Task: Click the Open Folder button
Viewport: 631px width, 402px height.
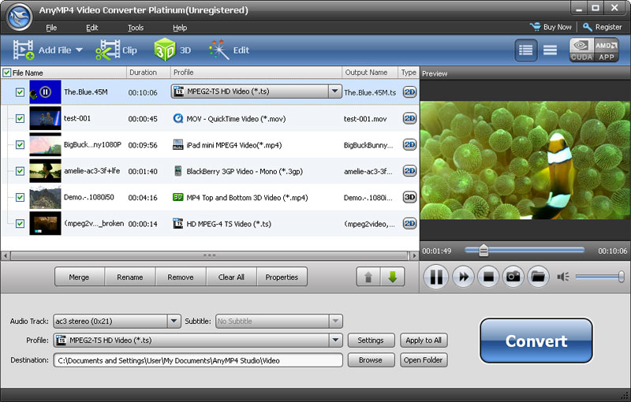Action: coord(424,359)
